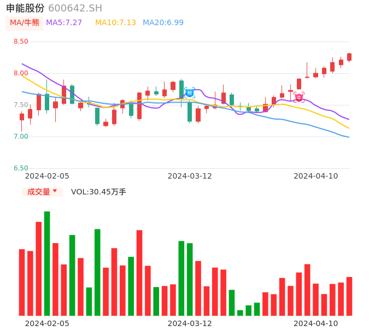The height and width of the screenshot is (331, 375).
Task: Toggle the MA5 moving average line
Action: (64, 23)
